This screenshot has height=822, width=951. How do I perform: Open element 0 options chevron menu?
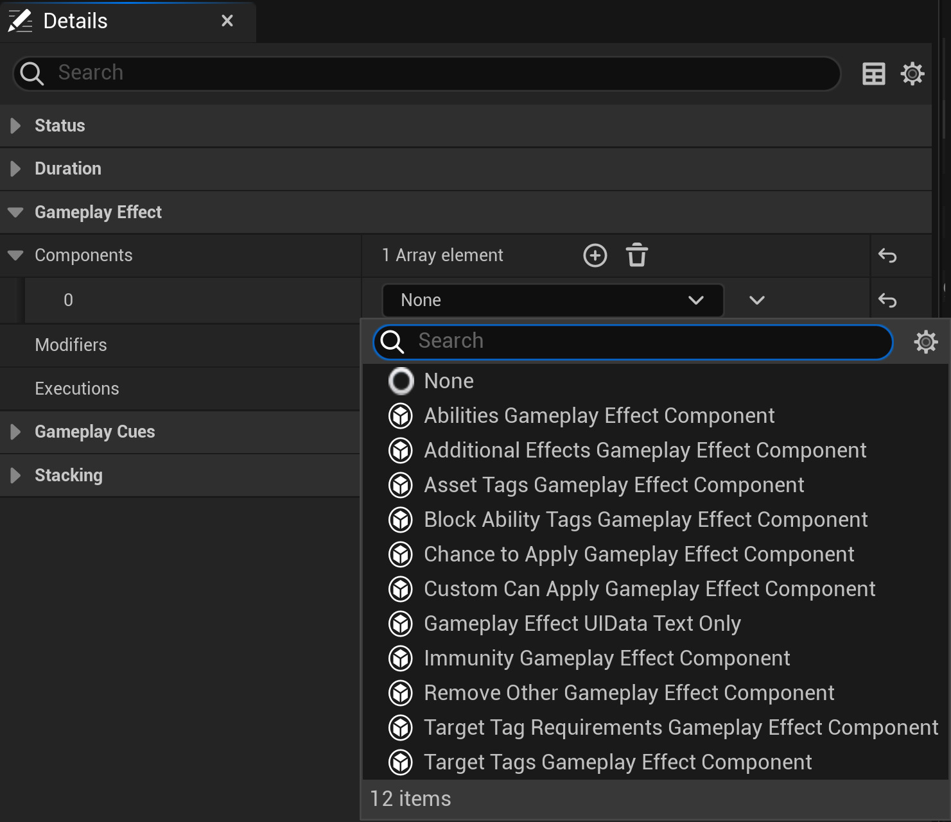click(x=757, y=300)
